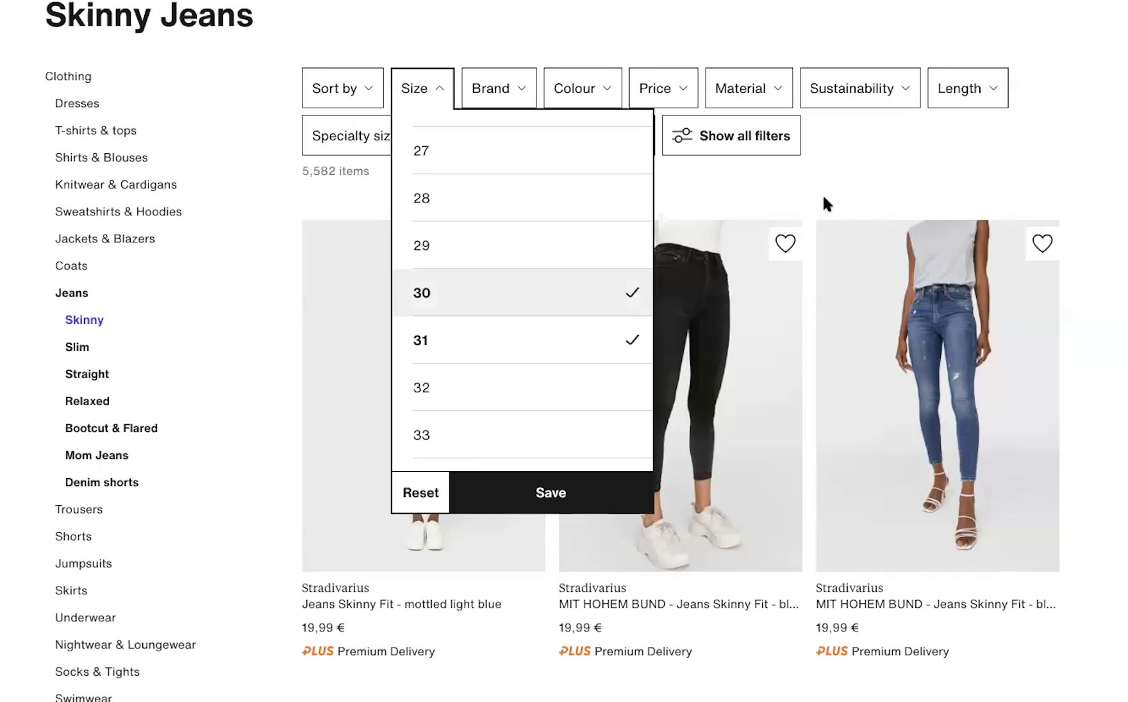Uncheck size 30 in the size list

pyautogui.click(x=522, y=293)
